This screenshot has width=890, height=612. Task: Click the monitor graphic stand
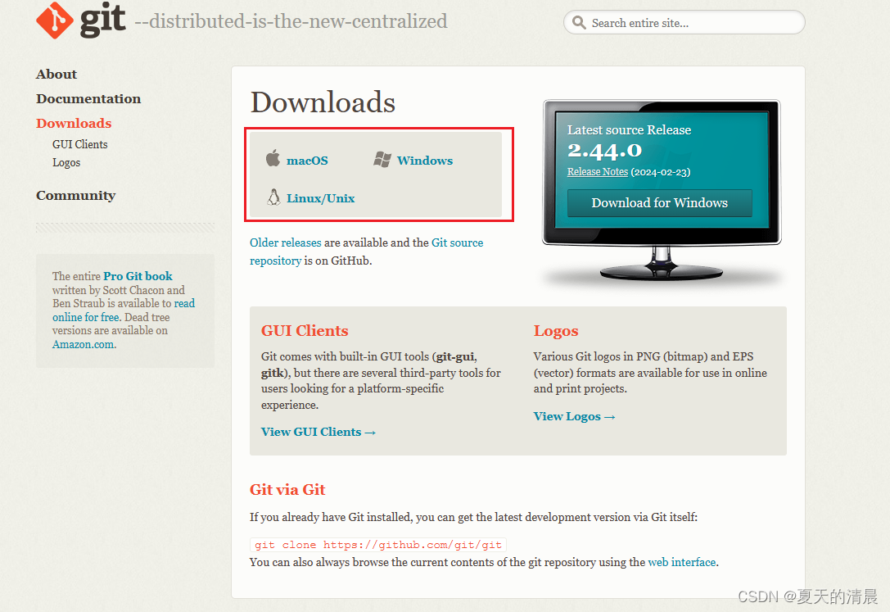click(x=662, y=264)
